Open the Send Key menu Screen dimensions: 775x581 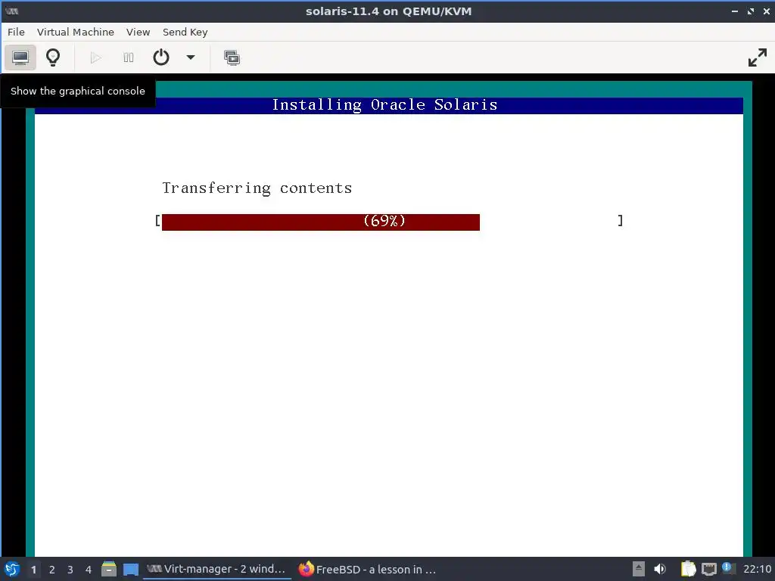(185, 32)
